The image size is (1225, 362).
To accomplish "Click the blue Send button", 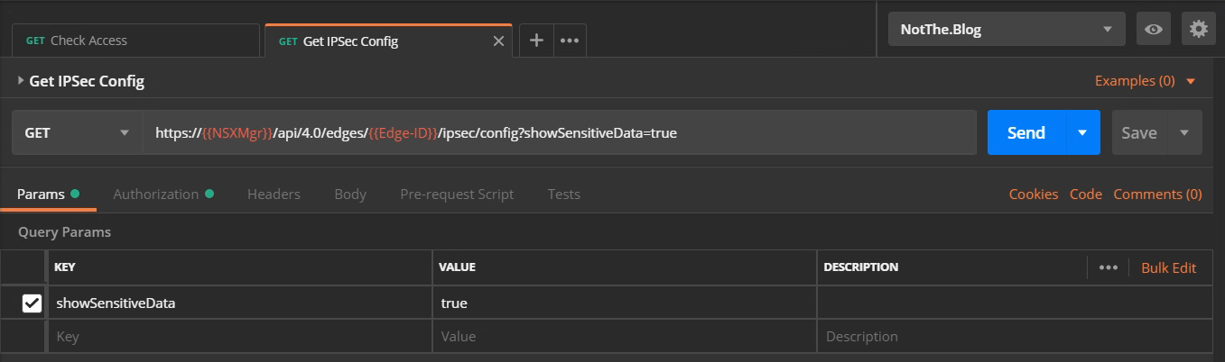I will point(1025,133).
